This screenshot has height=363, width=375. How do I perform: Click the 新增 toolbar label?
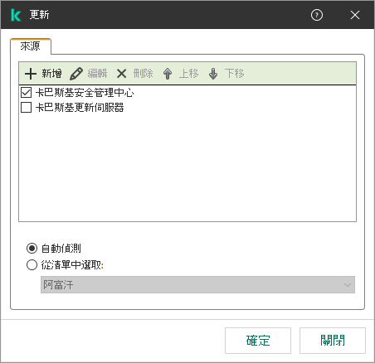point(51,74)
